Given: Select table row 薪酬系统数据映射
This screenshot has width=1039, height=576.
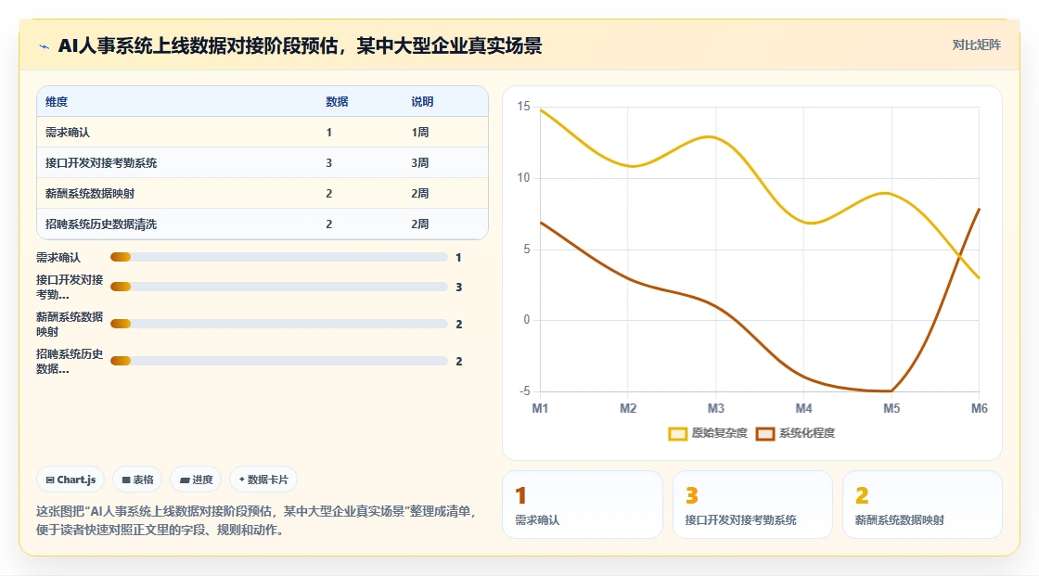Looking at the screenshot, I should 263,193.
